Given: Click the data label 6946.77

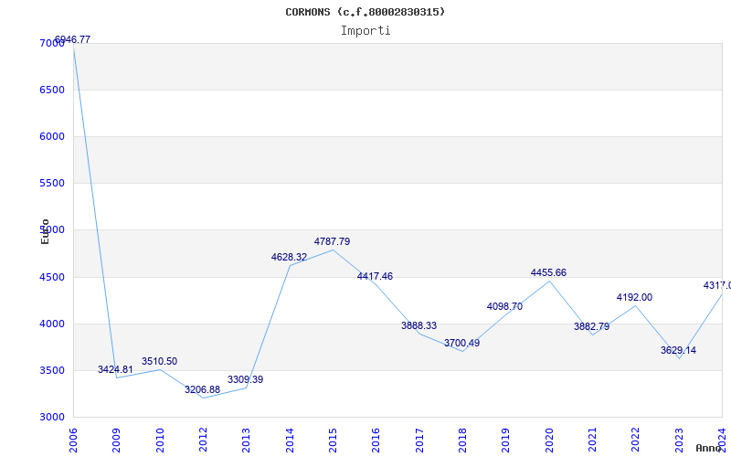Looking at the screenshot, I should (72, 39).
